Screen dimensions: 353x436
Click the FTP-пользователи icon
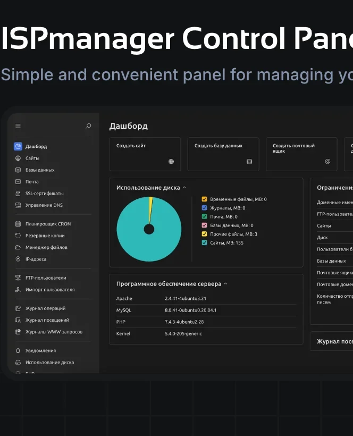pyautogui.click(x=18, y=278)
